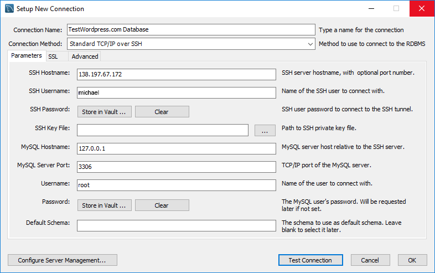The height and width of the screenshot is (273, 435).
Task: Clear the MySQL user password
Action: click(162, 205)
